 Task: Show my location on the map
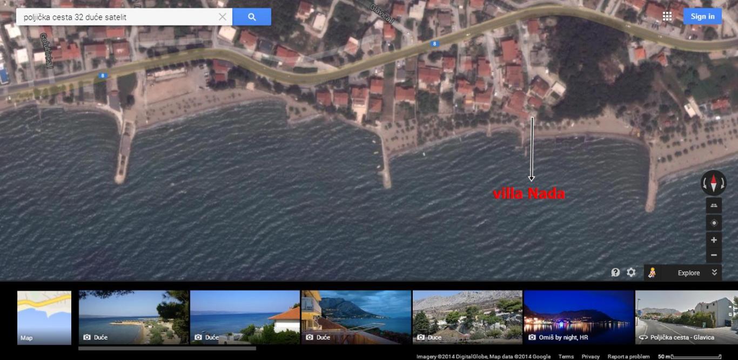(x=714, y=223)
